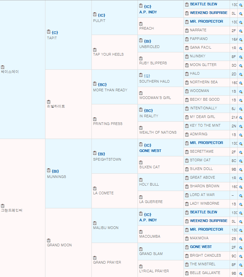Select the WEALTH OF NATIONS cell text
Image resolution: width=244 pixels, height=277 pixels.
click(158, 132)
